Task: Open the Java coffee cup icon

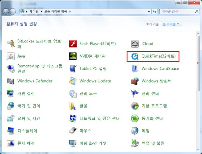Action: coord(10,56)
